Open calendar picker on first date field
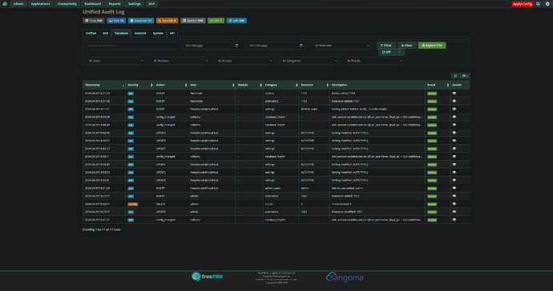553x291 pixels. [x=236, y=46]
